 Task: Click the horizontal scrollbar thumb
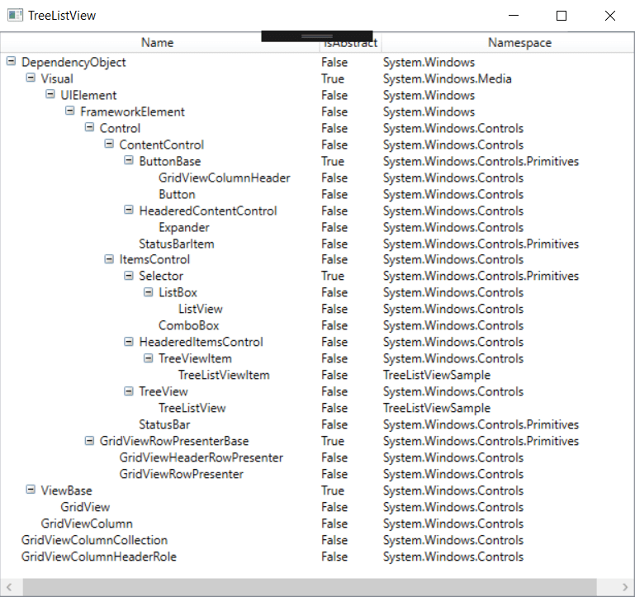tap(310, 587)
